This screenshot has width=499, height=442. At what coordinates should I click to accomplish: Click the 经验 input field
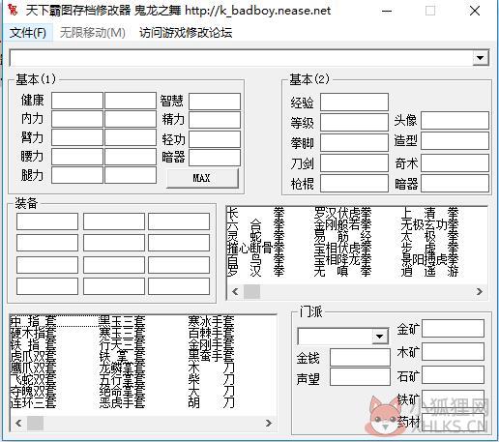354,103
